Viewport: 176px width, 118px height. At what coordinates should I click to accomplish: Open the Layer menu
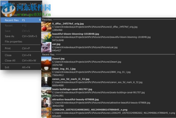click(33, 4)
